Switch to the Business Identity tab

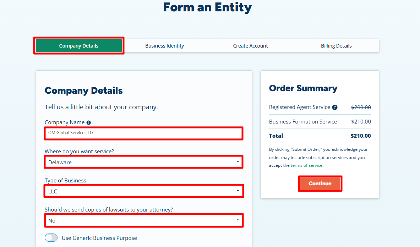coord(165,46)
